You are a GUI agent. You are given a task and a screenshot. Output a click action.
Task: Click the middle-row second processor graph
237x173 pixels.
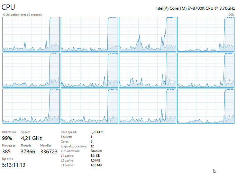(89, 70)
